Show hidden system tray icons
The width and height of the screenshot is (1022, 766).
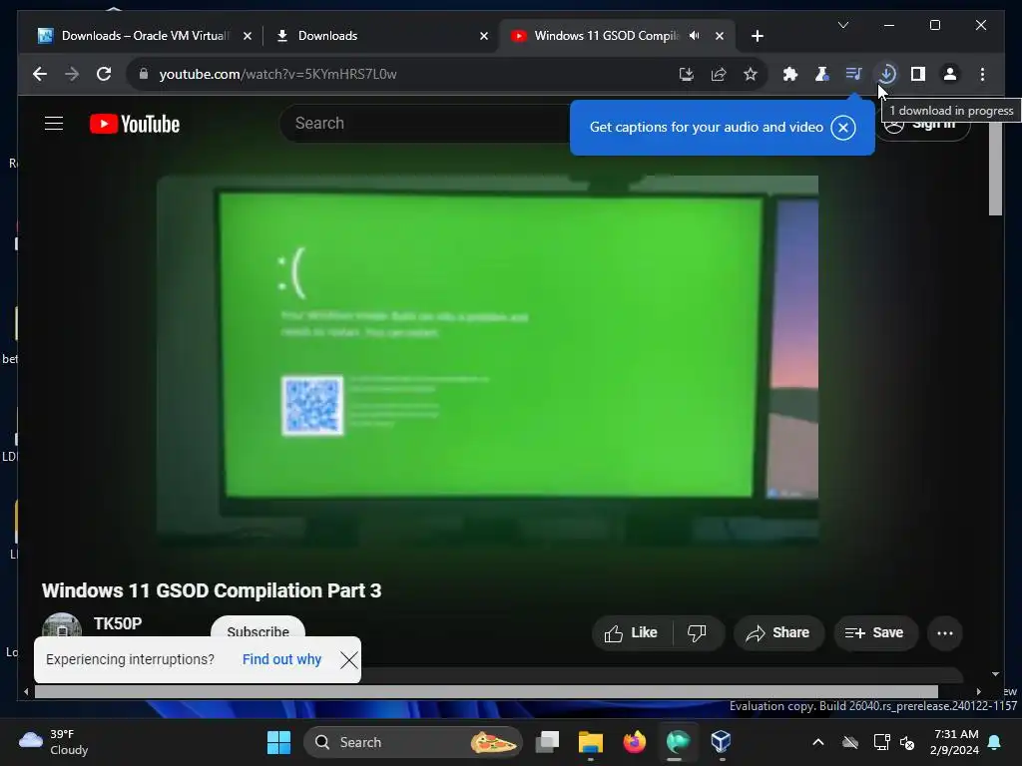[818, 742]
